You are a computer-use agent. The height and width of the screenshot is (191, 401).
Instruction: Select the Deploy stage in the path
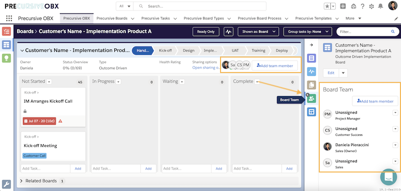(282, 50)
